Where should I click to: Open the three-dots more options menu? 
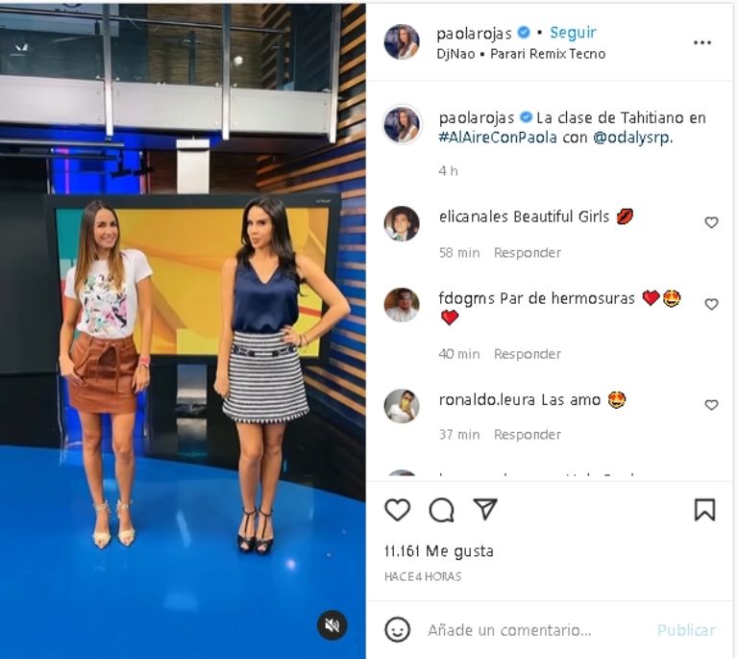click(x=702, y=43)
